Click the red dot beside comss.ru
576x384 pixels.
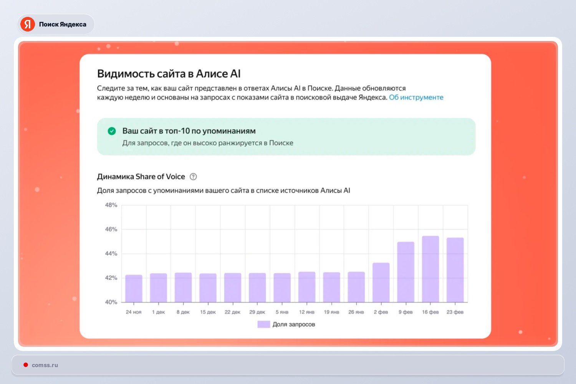pos(26,365)
